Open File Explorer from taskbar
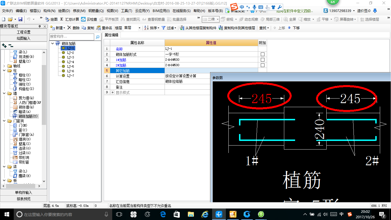 (x=191, y=214)
